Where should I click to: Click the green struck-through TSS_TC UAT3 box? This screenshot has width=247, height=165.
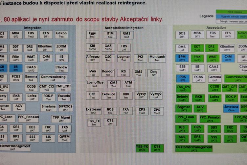click(142, 148)
